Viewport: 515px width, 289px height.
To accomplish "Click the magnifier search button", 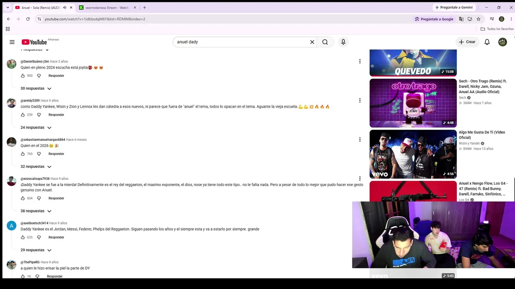I will [x=325, y=42].
